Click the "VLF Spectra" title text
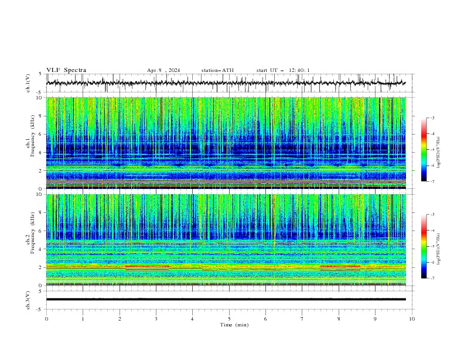The height and width of the screenshot is (358, 464). (66, 70)
